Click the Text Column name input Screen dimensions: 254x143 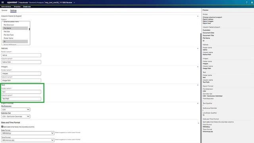point(21,99)
